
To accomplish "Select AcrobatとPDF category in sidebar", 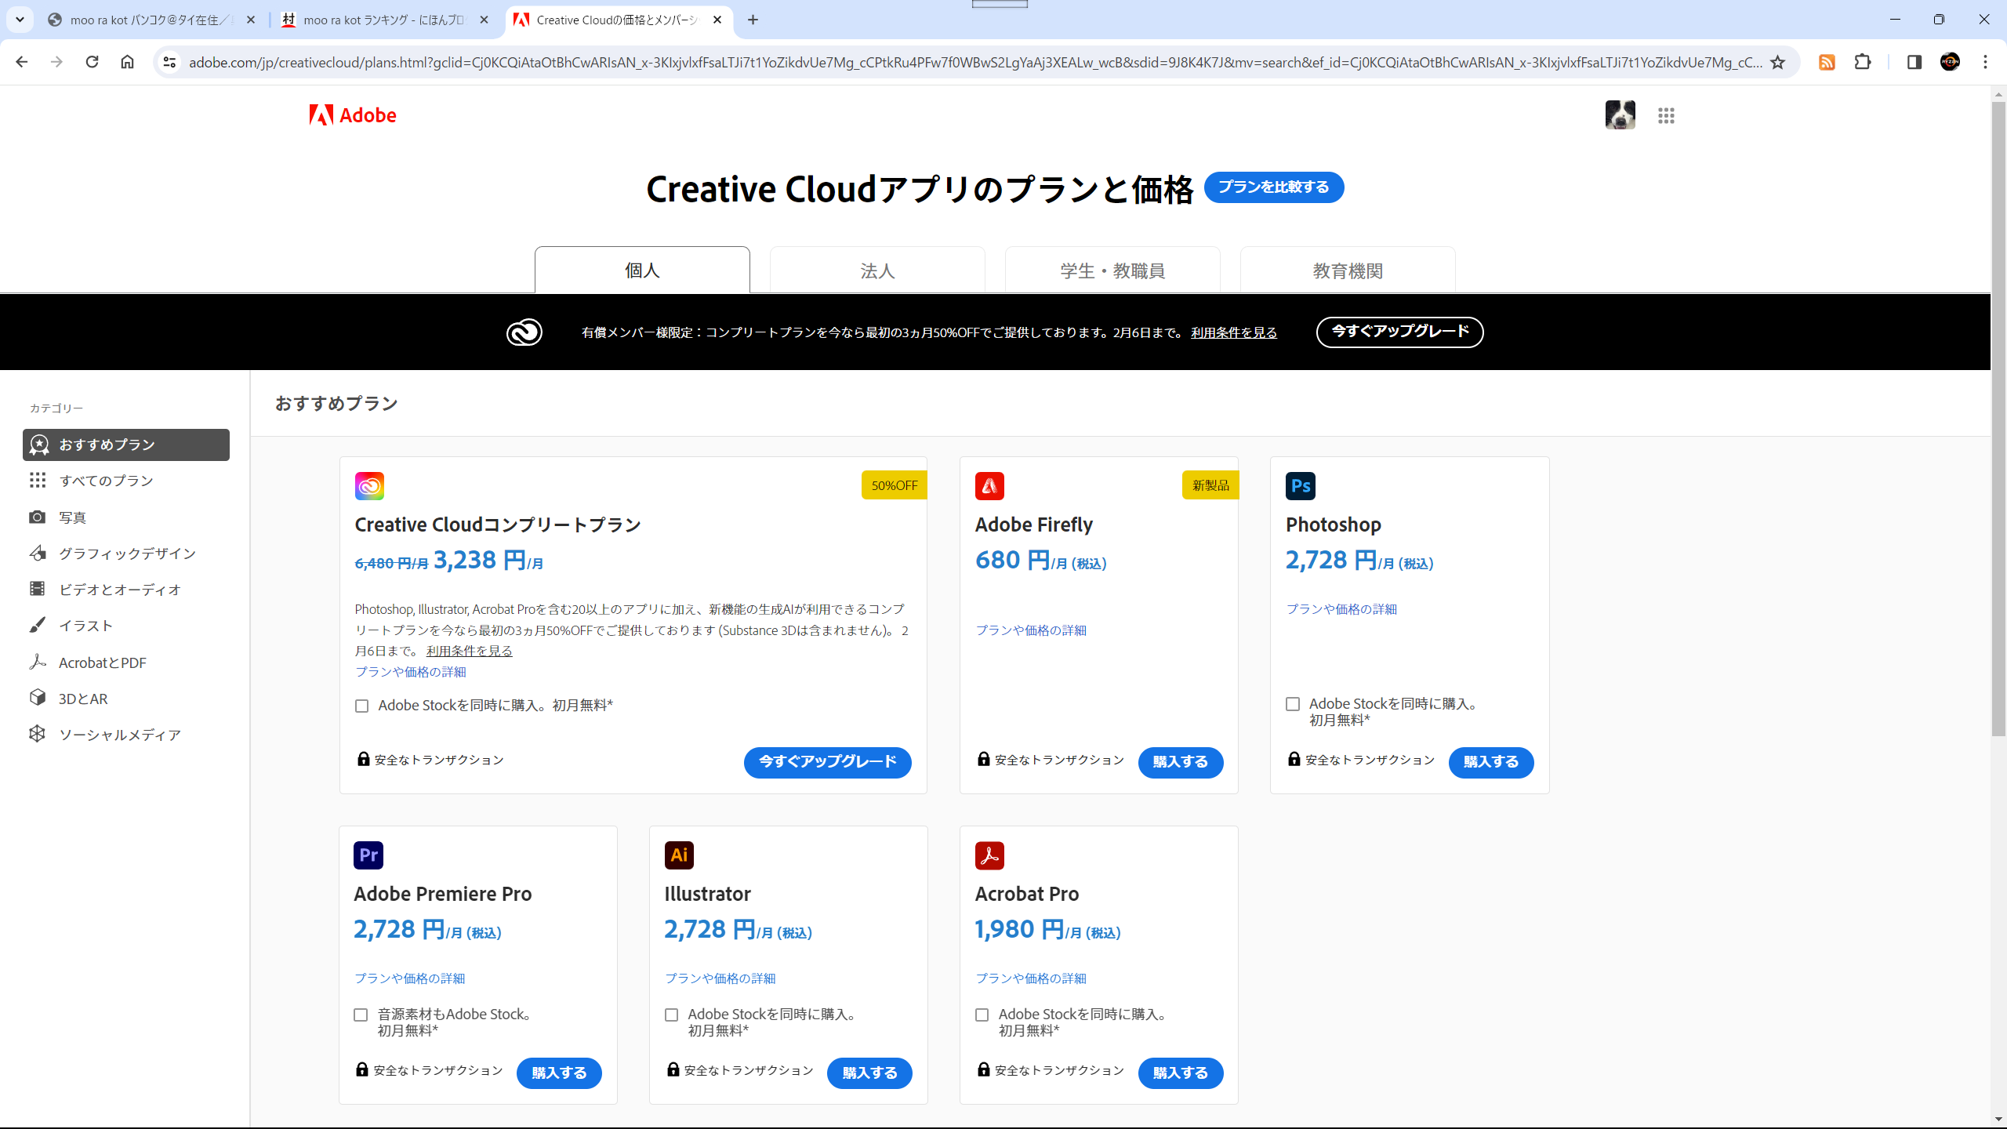I will point(103,663).
